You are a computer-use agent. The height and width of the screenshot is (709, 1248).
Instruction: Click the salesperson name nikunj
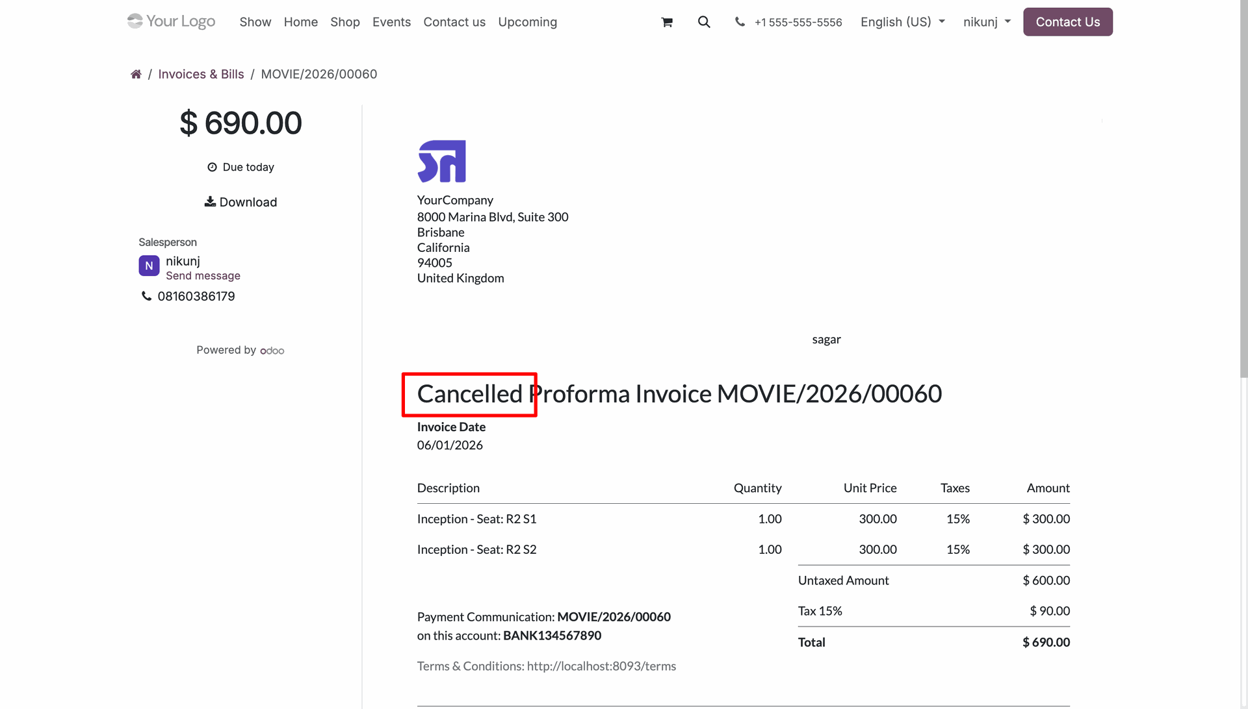[183, 261]
